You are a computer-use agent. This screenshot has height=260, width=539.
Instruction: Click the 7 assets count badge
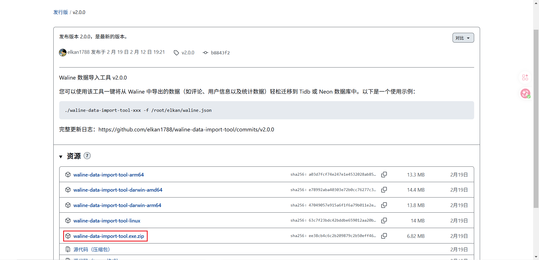[x=87, y=156]
